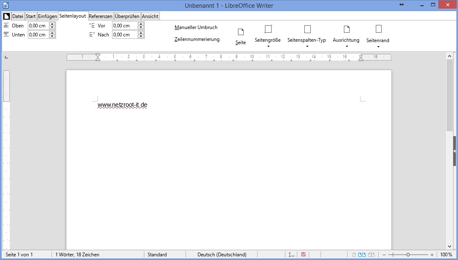Decrease the Oben spacing value
The image size is (458, 260).
point(52,27)
